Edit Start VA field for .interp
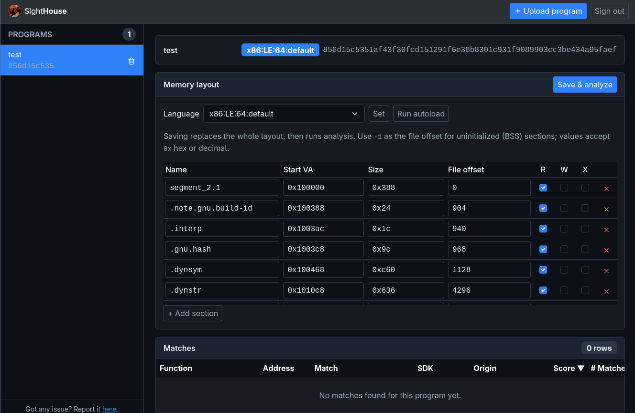 323,229
